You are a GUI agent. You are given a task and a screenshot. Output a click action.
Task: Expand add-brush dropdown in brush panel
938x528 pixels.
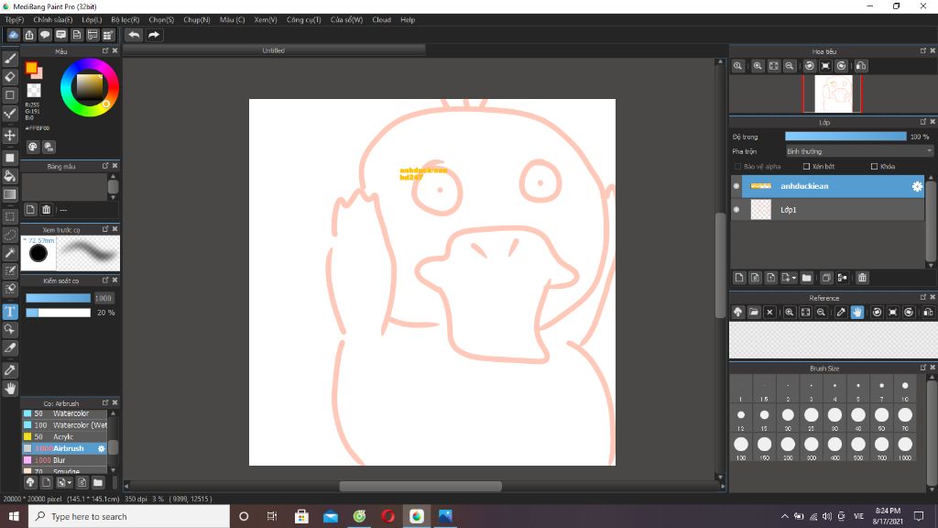point(70,482)
